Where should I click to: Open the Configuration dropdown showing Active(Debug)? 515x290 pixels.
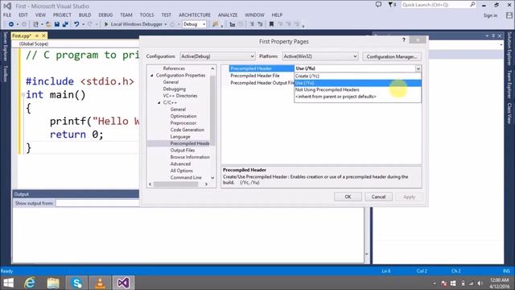coord(217,56)
